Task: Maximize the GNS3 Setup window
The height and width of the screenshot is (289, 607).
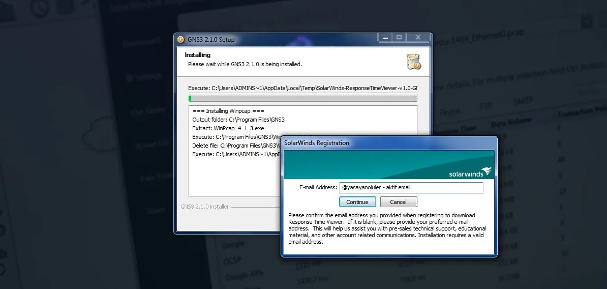Action: tap(399, 38)
